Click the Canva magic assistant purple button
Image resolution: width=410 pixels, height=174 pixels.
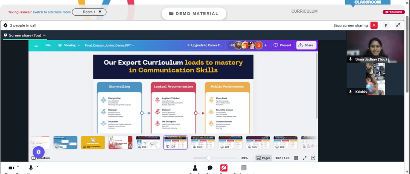pos(39,152)
